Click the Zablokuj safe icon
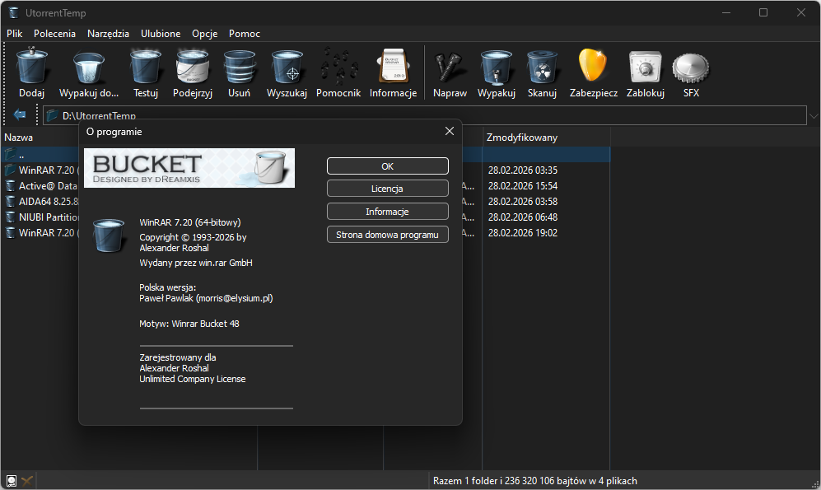821x490 pixels. [x=645, y=67]
